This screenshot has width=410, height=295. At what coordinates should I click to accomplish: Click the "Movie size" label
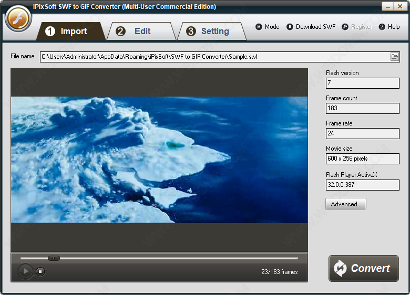point(339,149)
